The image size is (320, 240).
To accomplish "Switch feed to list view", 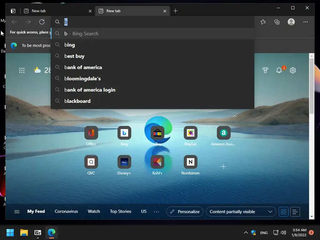I will pyautogui.click(x=295, y=212).
